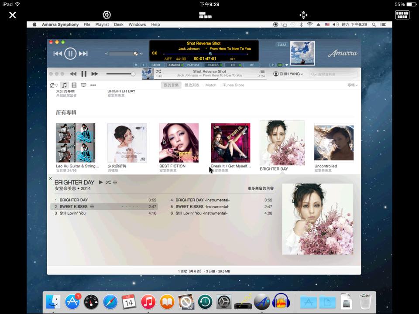419x314 pixels.
Task: Open the iTunes home view icon
Action: coord(53,85)
